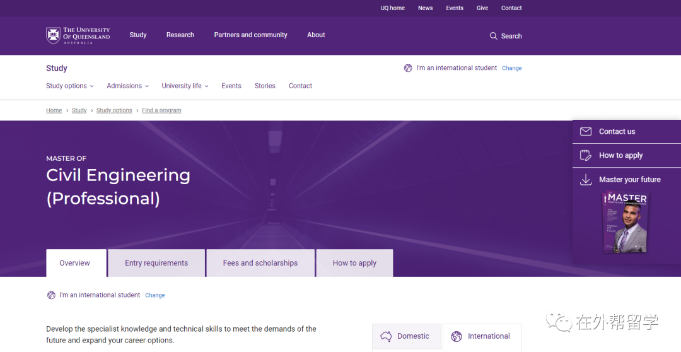Select the International student tab
The width and height of the screenshot is (681, 352).
[x=482, y=337]
